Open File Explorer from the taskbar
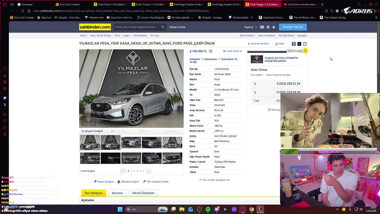Screen dimensions: 380x214 point(182,209)
